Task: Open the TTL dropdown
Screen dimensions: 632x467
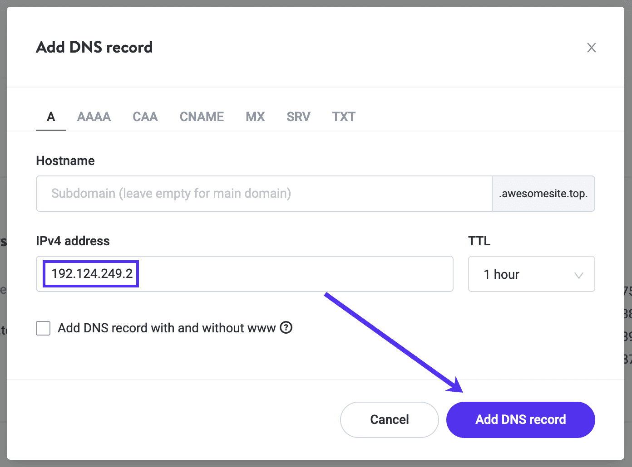Action: pos(578,274)
